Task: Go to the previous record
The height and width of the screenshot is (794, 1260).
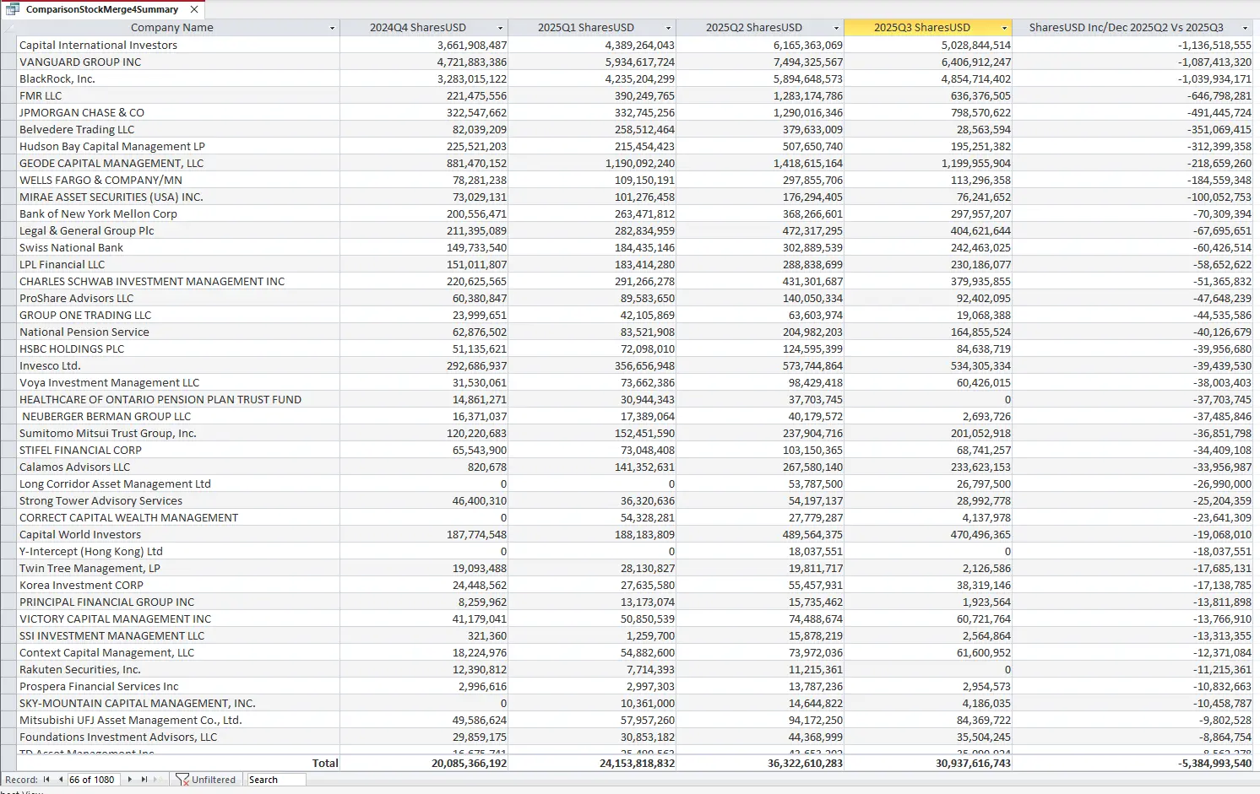Action: (x=59, y=779)
